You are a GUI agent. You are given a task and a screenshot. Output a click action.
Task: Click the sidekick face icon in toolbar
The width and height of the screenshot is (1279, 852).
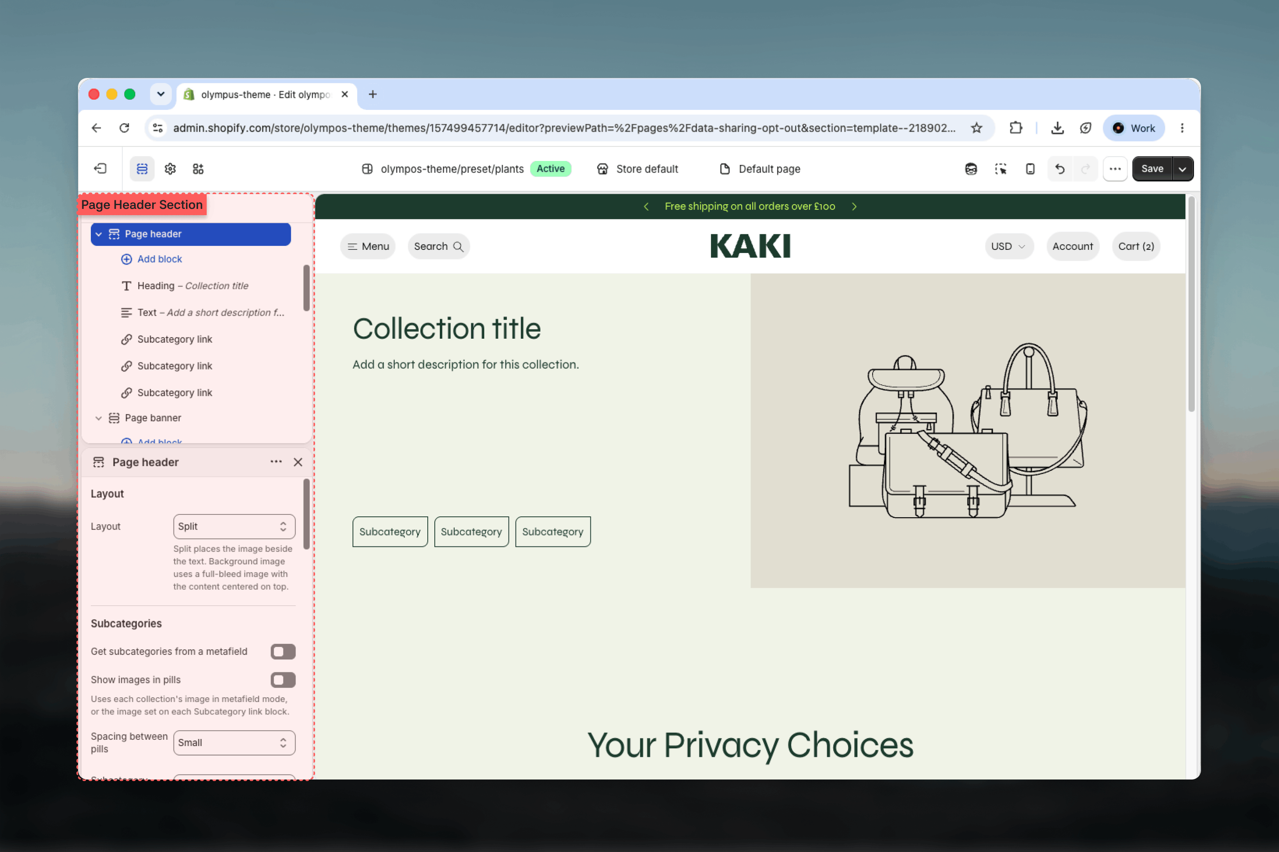point(971,168)
